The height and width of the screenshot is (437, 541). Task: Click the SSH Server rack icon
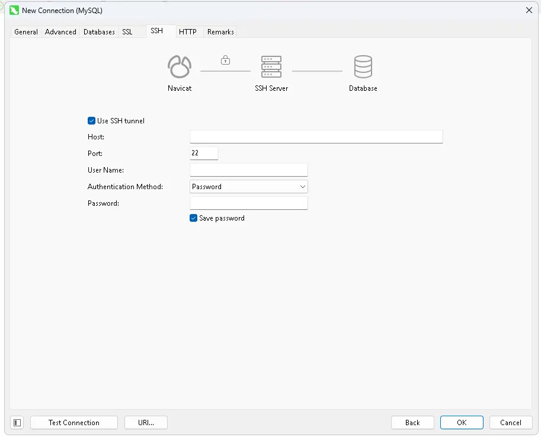[271, 67]
